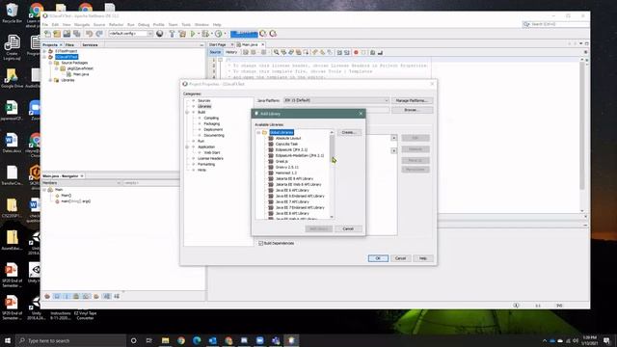Switch to the Services tab

[x=90, y=45]
